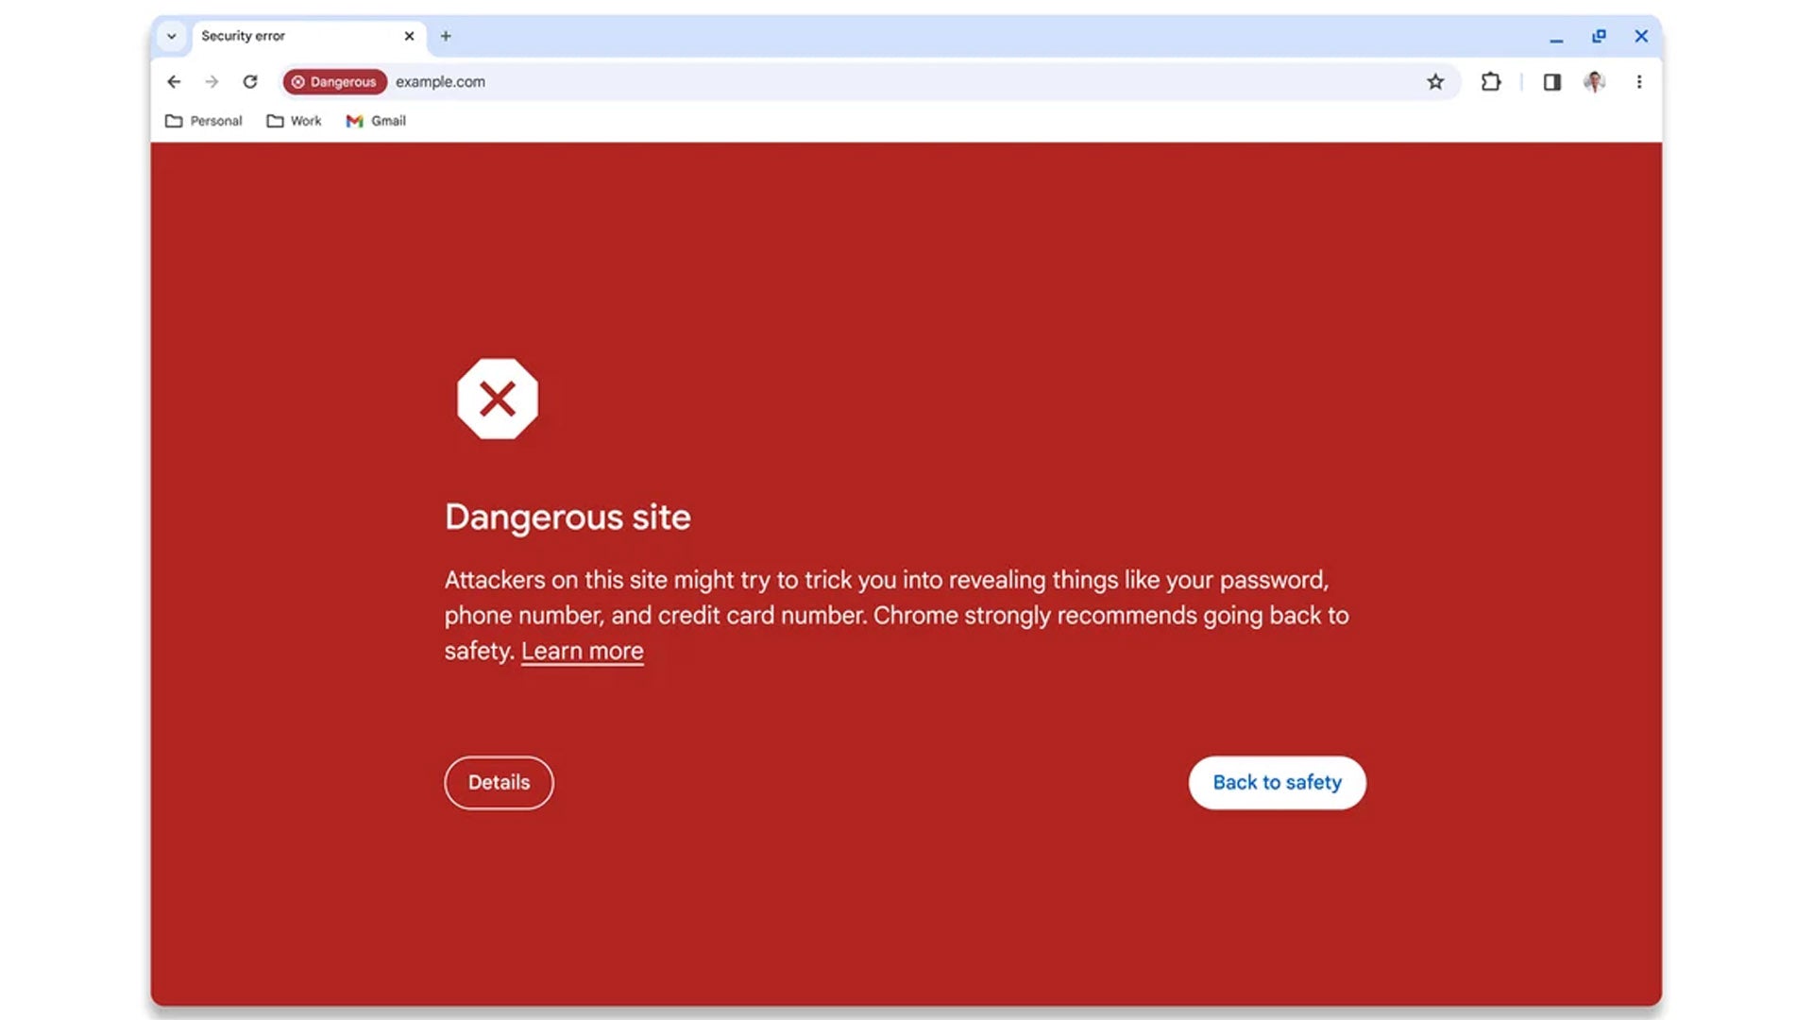Click the Back to safety button
The image size is (1813, 1020).
tap(1278, 782)
